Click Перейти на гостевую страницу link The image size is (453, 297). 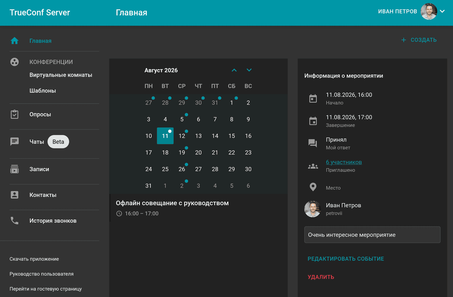tap(46, 289)
